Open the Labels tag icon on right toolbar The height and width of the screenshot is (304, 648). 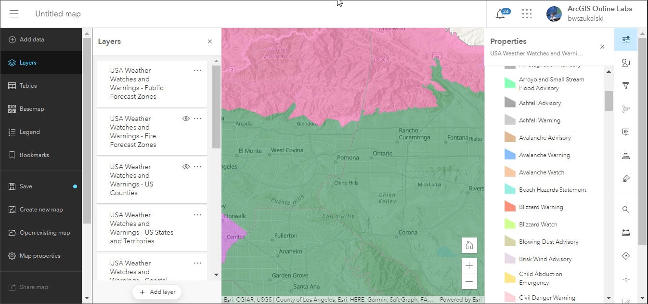pyautogui.click(x=626, y=178)
